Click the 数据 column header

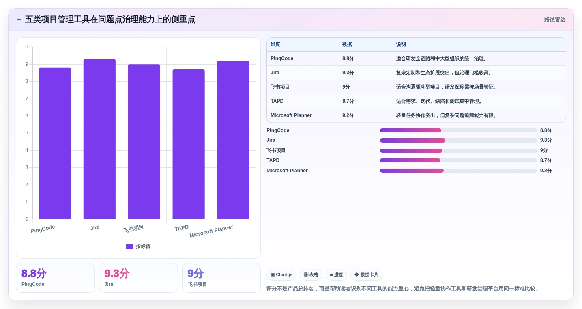[347, 45]
